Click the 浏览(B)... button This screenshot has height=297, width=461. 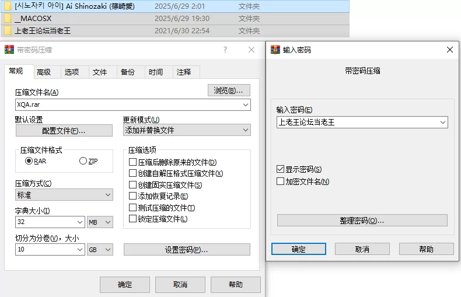pos(229,90)
